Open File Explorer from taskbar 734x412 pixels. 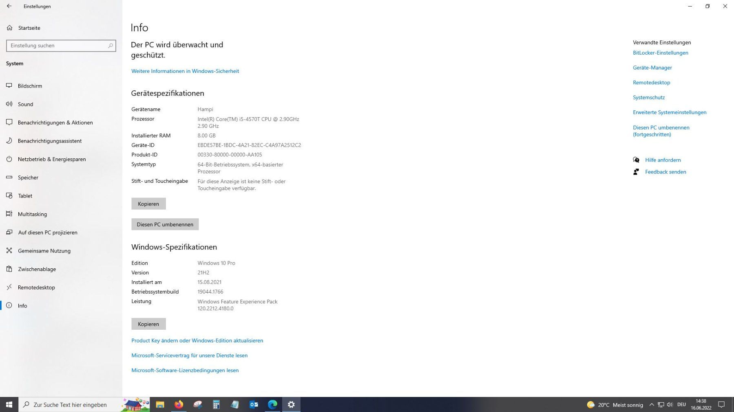[x=160, y=405]
